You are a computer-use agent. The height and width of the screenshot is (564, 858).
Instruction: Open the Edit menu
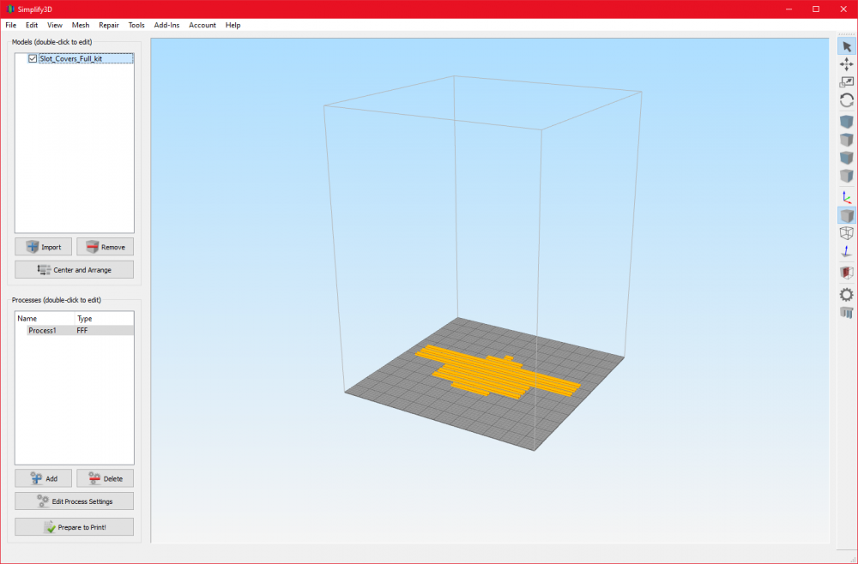coord(32,25)
